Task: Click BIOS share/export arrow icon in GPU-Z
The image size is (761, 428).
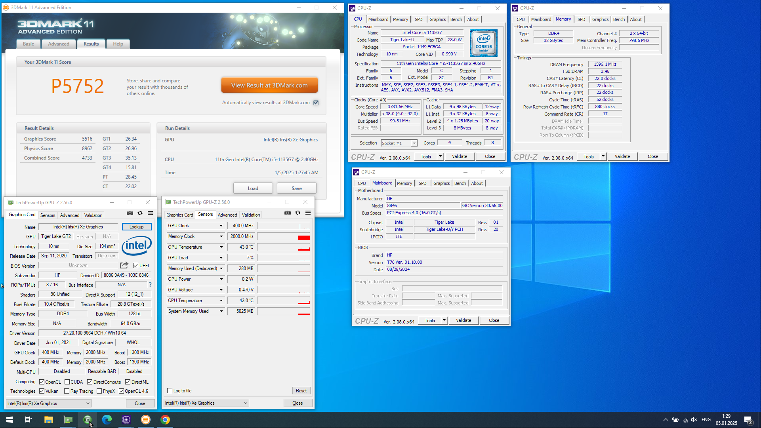Action: click(124, 265)
